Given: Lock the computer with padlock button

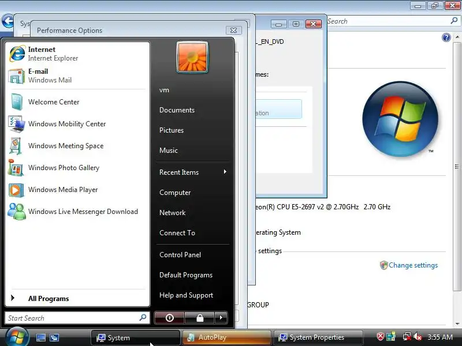Looking at the screenshot, I should pos(200,318).
